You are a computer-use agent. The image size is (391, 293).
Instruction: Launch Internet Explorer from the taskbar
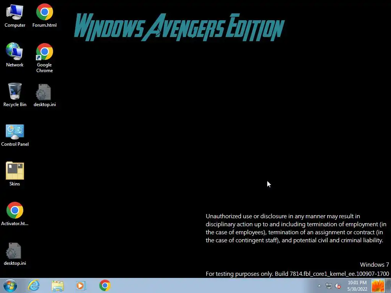(34, 285)
